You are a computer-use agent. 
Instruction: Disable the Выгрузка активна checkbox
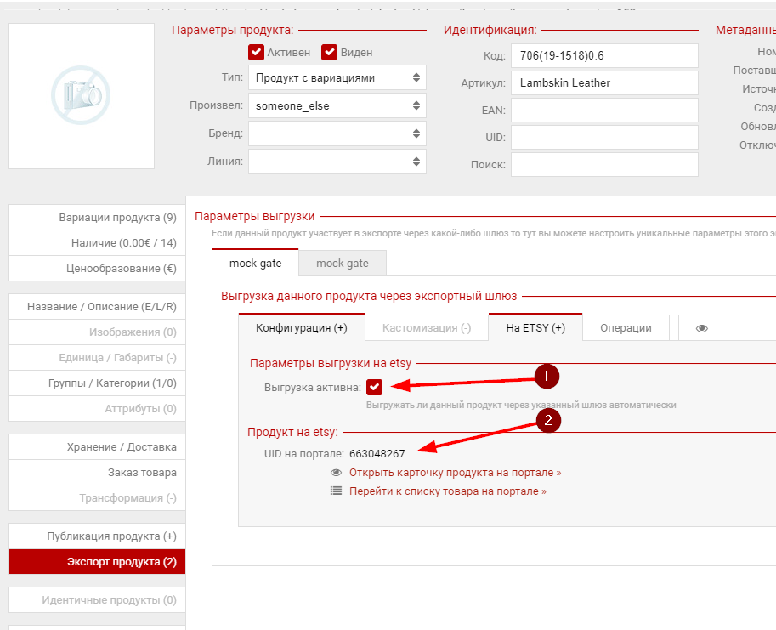pos(375,387)
